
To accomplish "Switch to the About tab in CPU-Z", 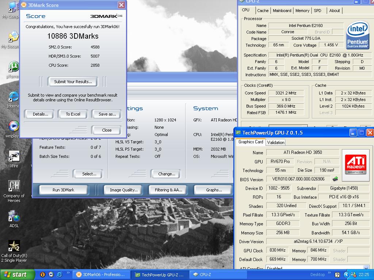I will click(335, 11).
